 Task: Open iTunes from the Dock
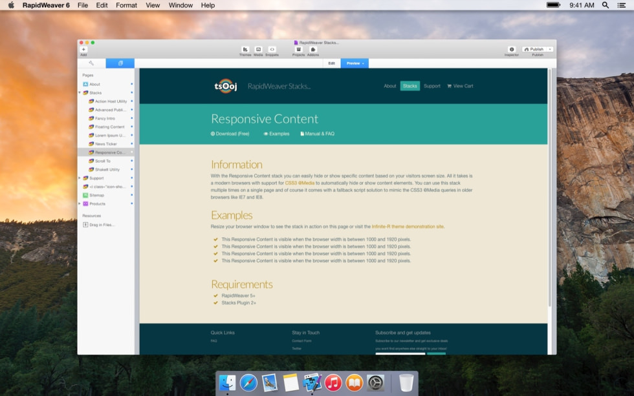click(x=333, y=382)
